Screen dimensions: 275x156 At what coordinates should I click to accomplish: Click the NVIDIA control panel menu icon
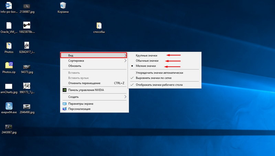(64, 90)
